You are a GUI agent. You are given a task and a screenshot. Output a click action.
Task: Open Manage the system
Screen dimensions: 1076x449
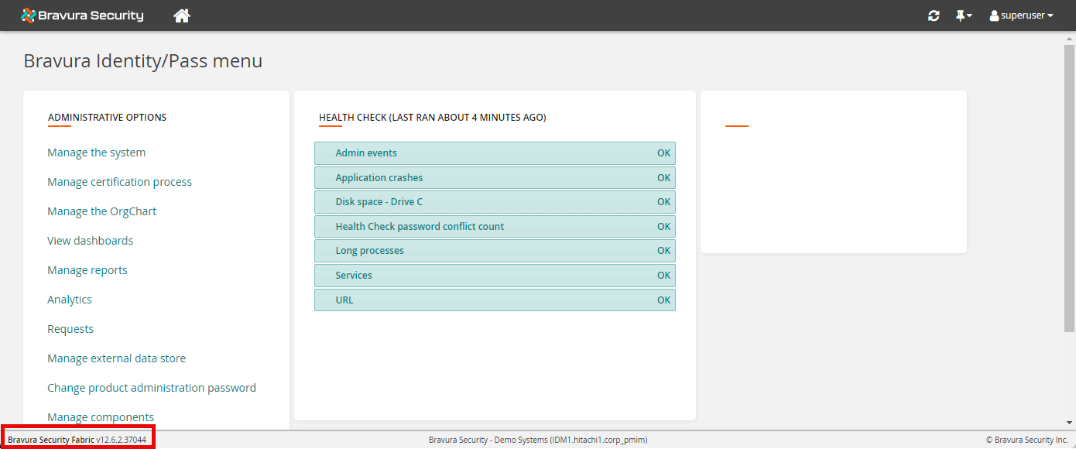click(x=96, y=153)
